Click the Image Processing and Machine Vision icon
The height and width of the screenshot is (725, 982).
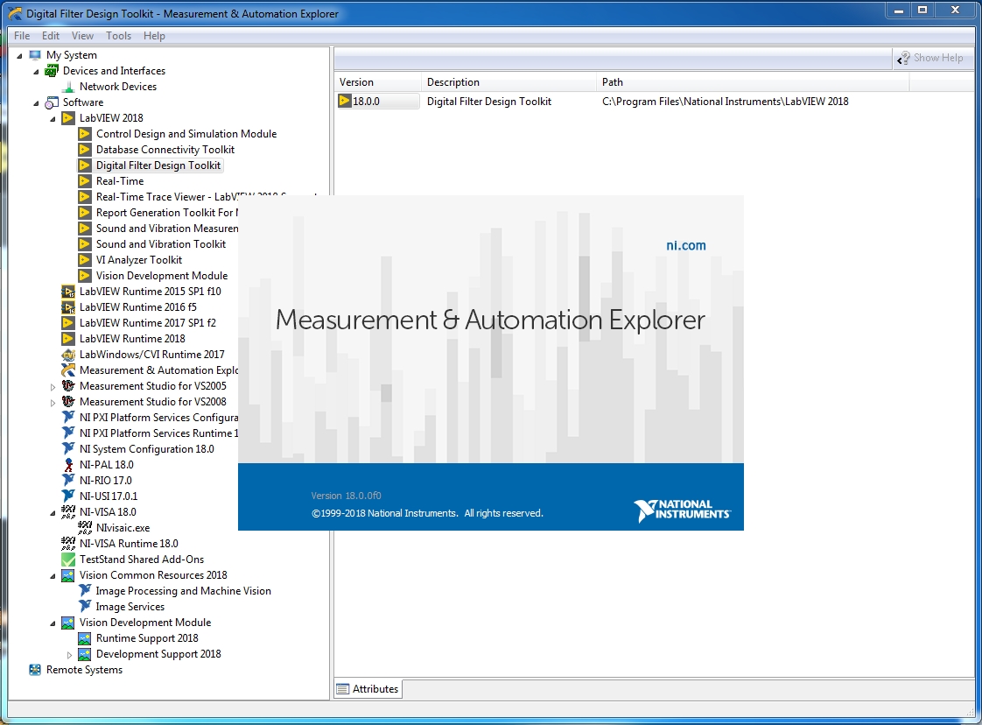[x=85, y=590]
